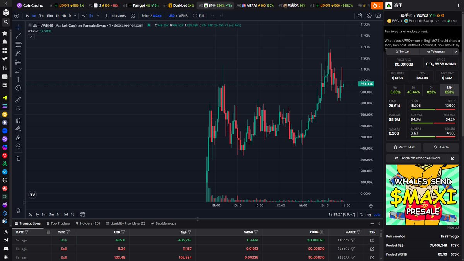Select the 5m chart timeframe
This screenshot has height=261, width=464.
point(41,16)
